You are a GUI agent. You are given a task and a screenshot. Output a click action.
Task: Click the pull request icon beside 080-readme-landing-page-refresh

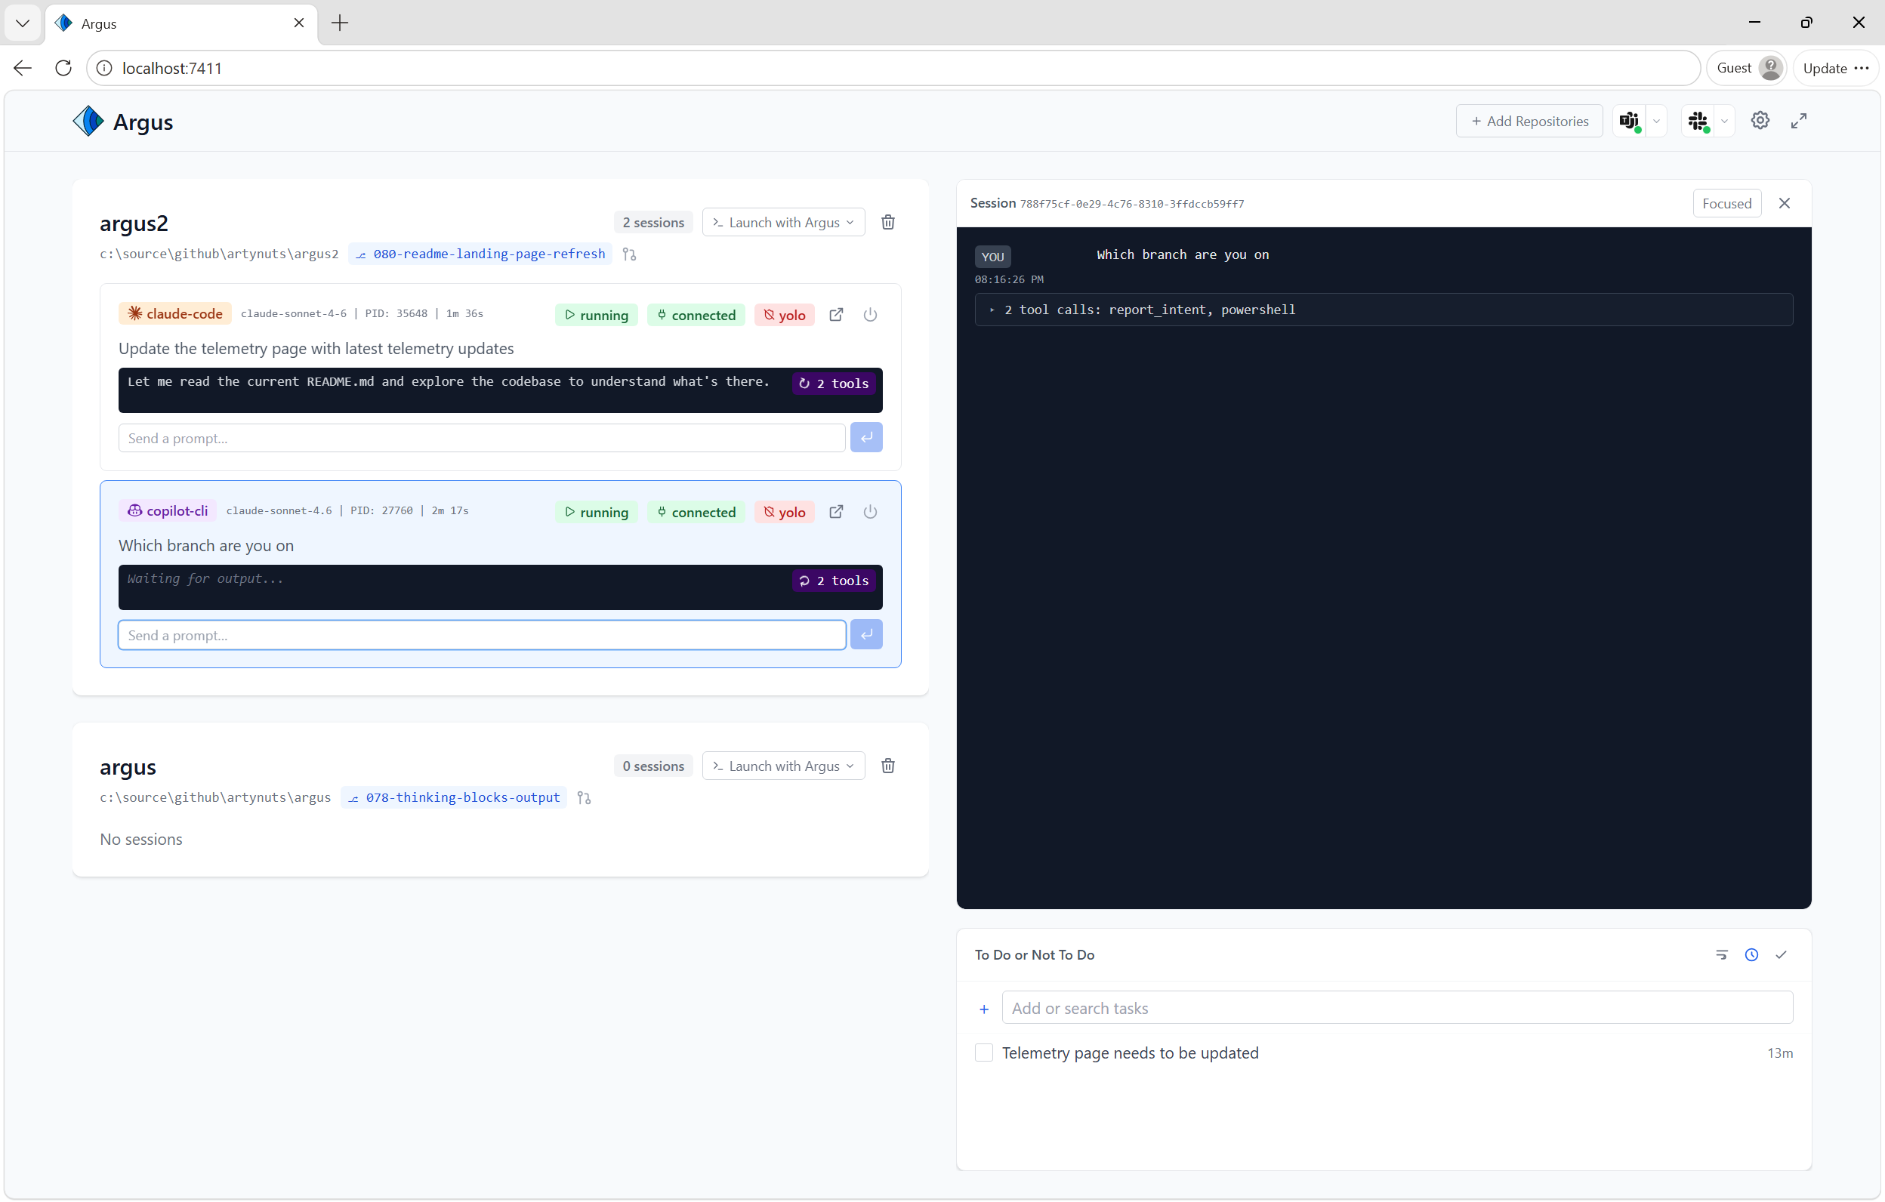tap(629, 254)
